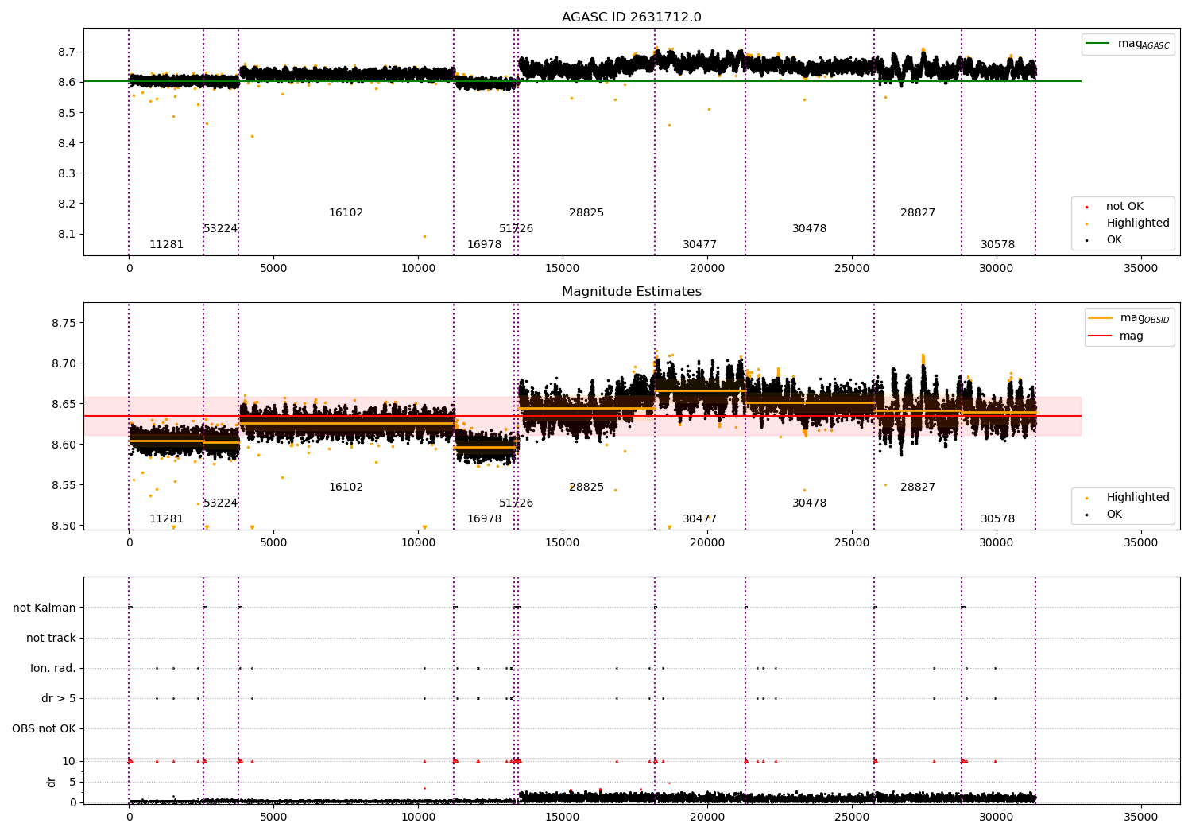Click the 10 tick on dr axis

point(69,761)
